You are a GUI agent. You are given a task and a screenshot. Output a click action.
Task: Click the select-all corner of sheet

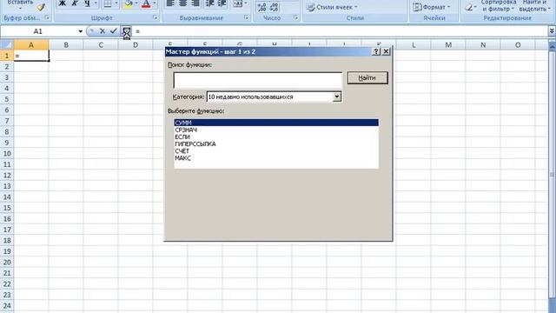(x=7, y=44)
